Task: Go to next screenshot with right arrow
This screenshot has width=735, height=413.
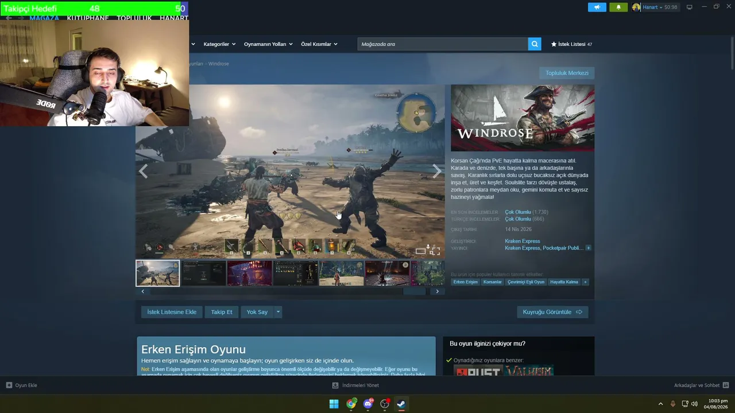Action: click(437, 171)
